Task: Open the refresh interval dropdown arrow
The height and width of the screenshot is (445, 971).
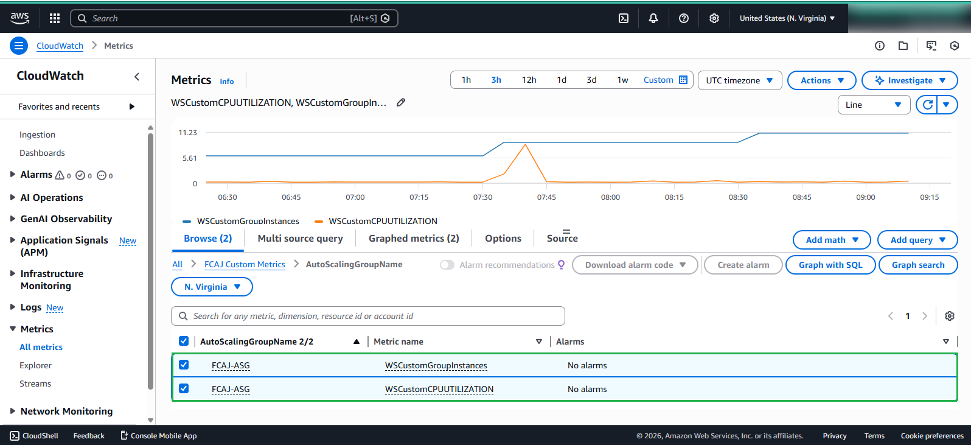Action: coord(947,105)
